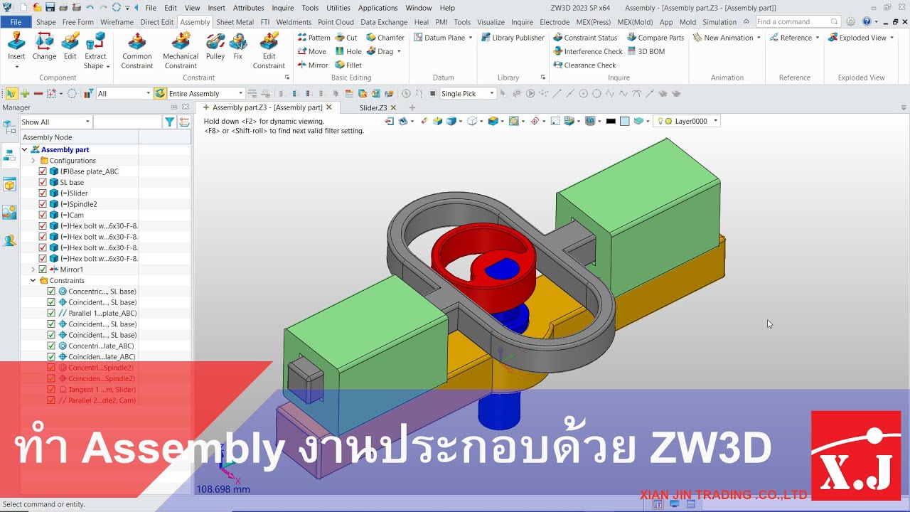The height and width of the screenshot is (512, 910).
Task: Uncheck the (F)Base plate_ABC component
Action: pyautogui.click(x=43, y=171)
